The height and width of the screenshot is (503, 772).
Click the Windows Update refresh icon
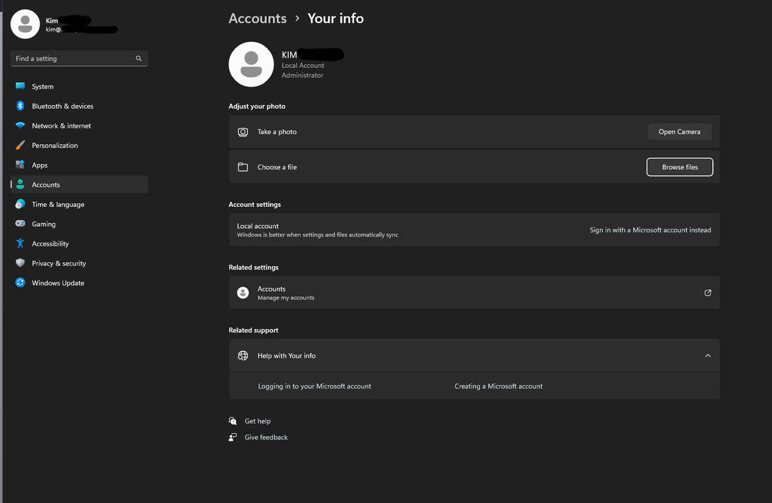tap(20, 282)
